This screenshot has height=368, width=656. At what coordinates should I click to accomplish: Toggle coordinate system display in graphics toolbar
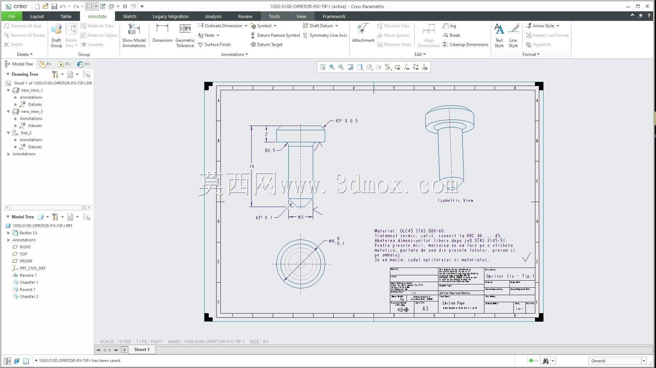coord(425,67)
